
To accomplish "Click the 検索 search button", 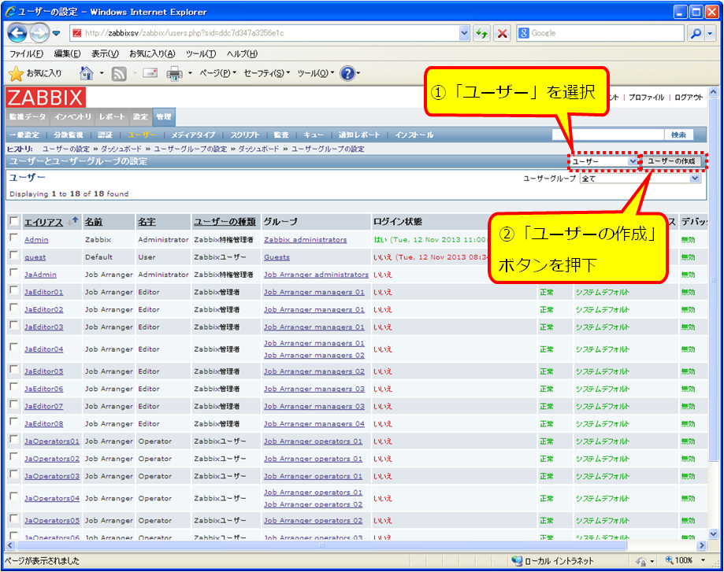I will (x=679, y=135).
